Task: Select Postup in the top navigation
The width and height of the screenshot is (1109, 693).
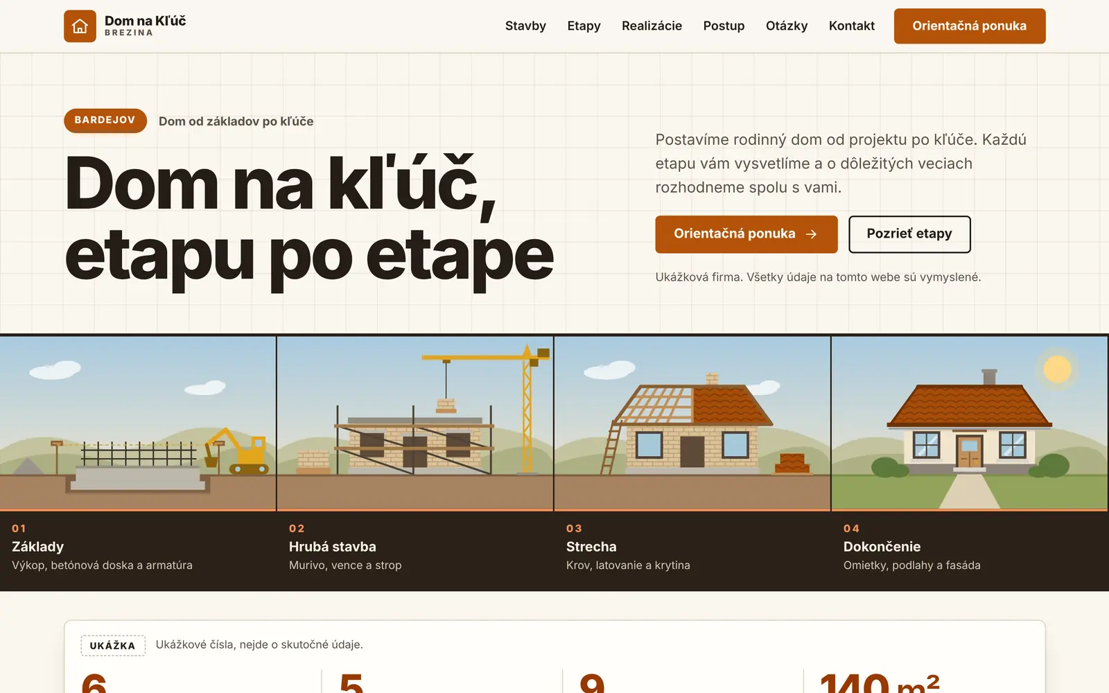Action: [724, 26]
